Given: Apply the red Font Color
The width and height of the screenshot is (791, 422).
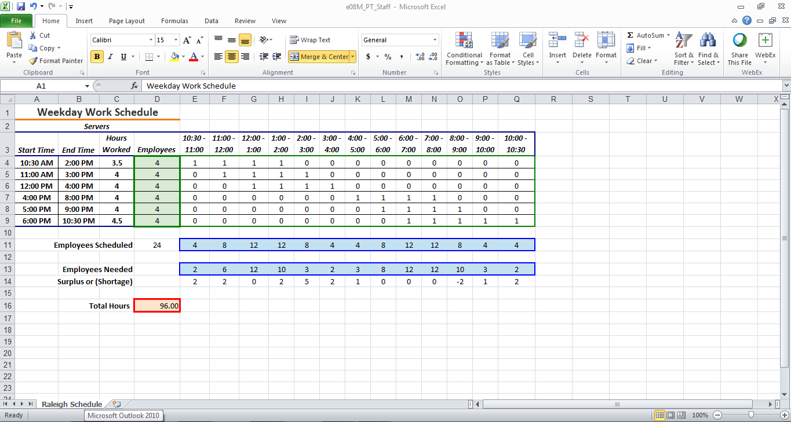Looking at the screenshot, I should (x=194, y=57).
